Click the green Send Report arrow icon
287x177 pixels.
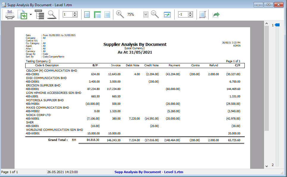pyautogui.click(x=216, y=14)
